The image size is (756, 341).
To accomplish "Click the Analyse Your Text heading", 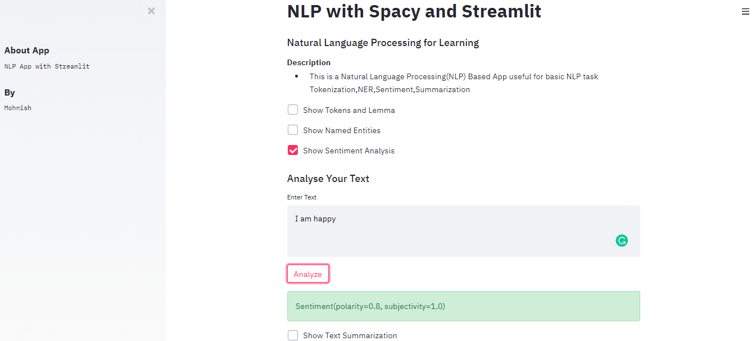I will click(x=328, y=179).
